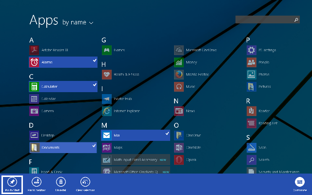Screen dimensions: 312x195
Task: Jump via the letter A header
Action: pos(31,40)
